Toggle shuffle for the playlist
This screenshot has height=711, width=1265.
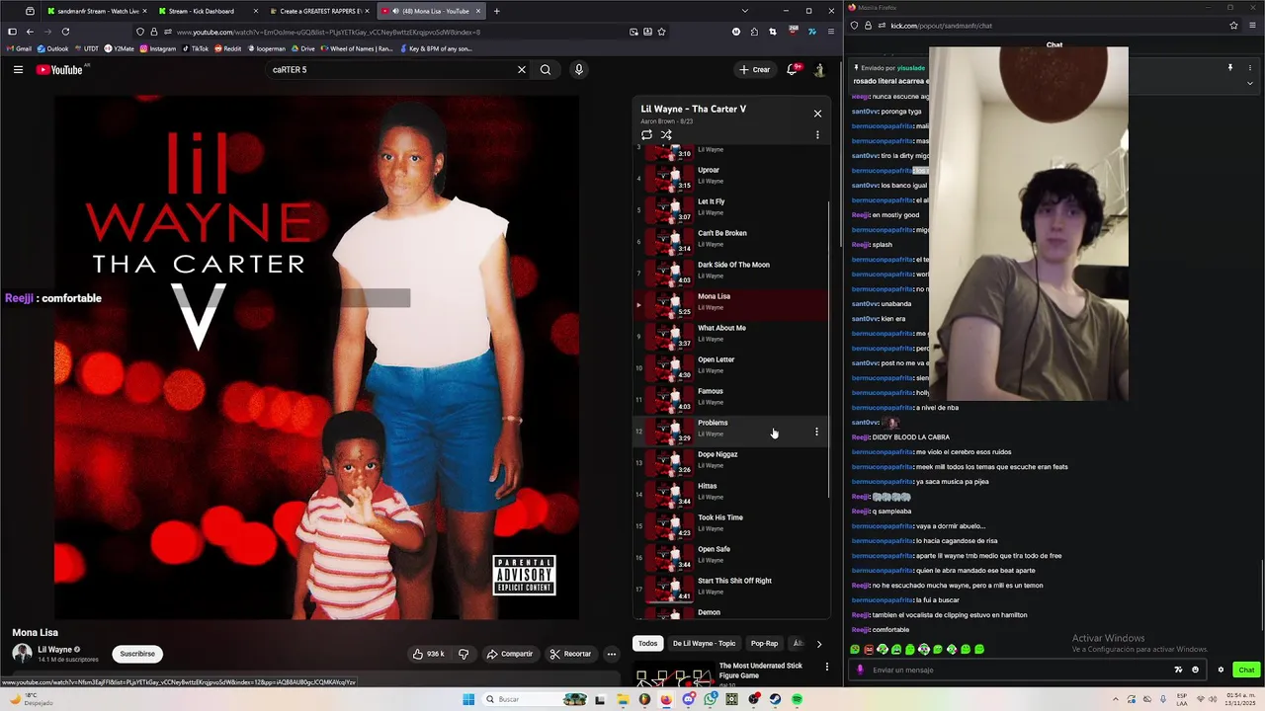tap(666, 134)
